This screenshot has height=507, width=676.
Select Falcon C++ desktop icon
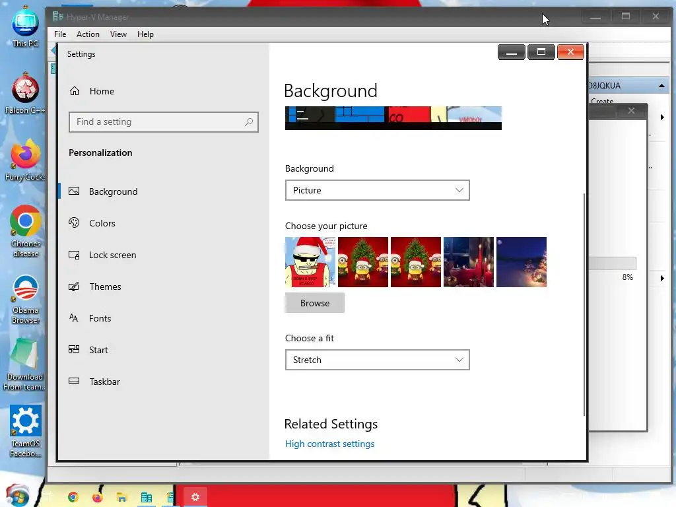25,94
